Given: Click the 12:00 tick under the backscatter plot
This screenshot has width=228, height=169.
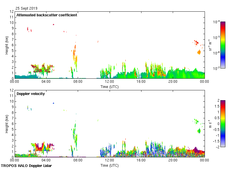Looking at the screenshot, I should point(110,82).
